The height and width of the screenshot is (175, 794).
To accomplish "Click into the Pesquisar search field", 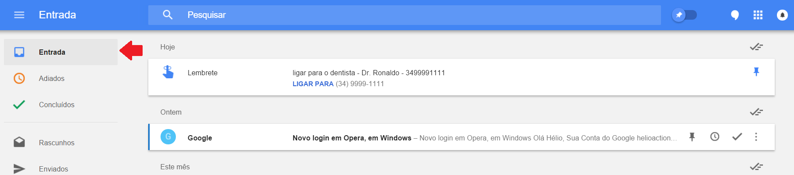I will pos(405,15).
